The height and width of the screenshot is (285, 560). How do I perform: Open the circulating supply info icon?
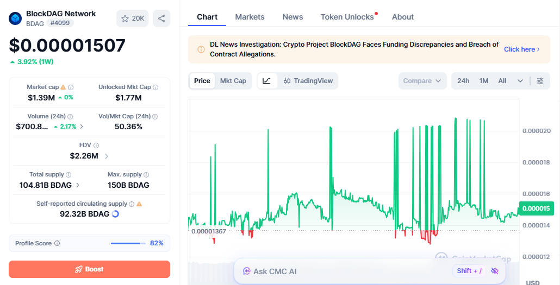pyautogui.click(x=132, y=204)
